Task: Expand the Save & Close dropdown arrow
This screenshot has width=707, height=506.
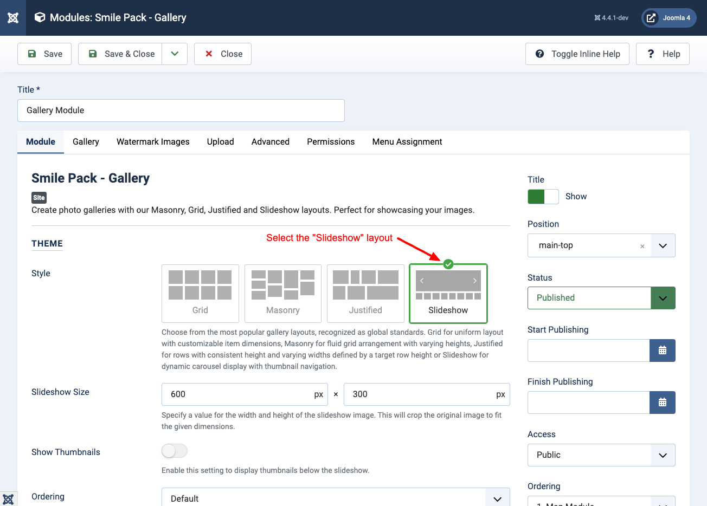Action: click(175, 54)
